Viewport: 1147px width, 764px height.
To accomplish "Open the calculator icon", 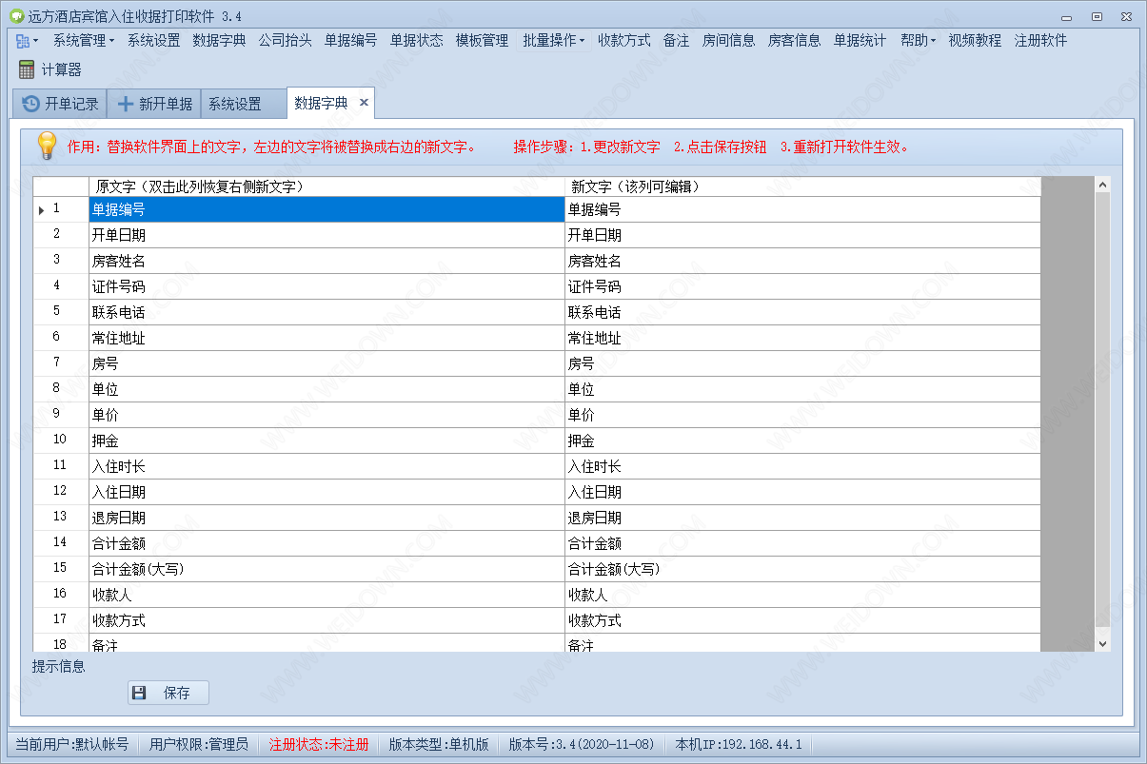I will (27, 69).
